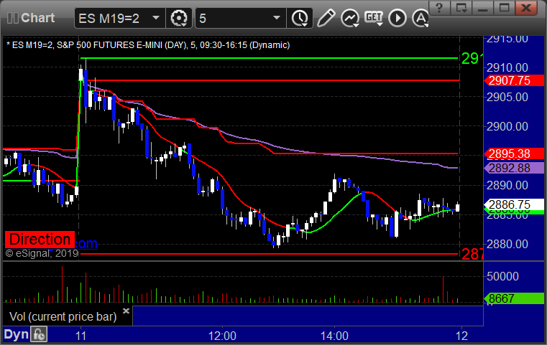This screenshot has height=345, width=547.
Task: Click the 2890.00 price axis label
Action: [507, 185]
